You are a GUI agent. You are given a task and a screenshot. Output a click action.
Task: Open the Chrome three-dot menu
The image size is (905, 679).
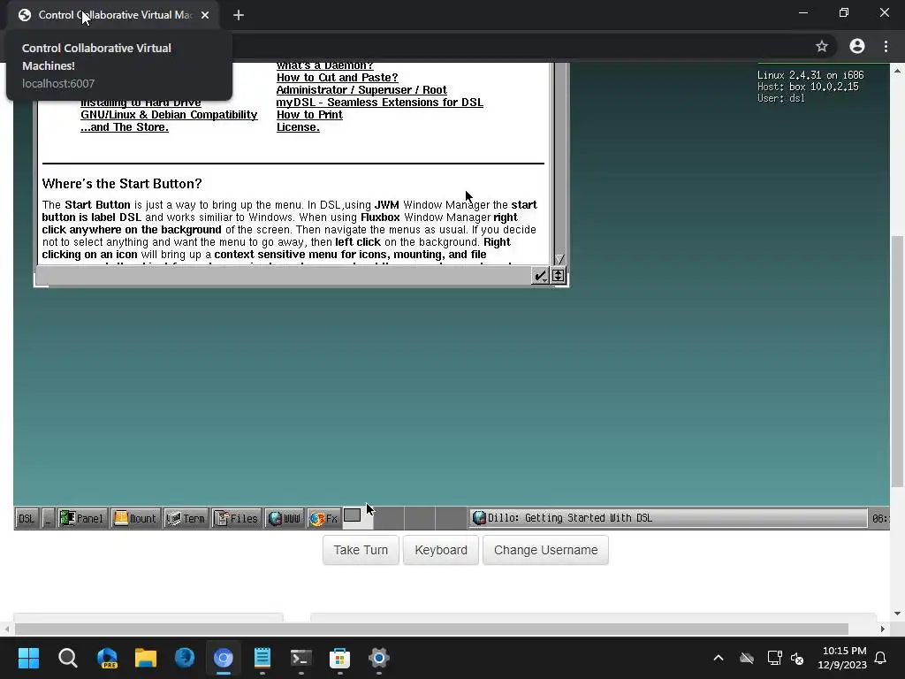click(x=886, y=46)
